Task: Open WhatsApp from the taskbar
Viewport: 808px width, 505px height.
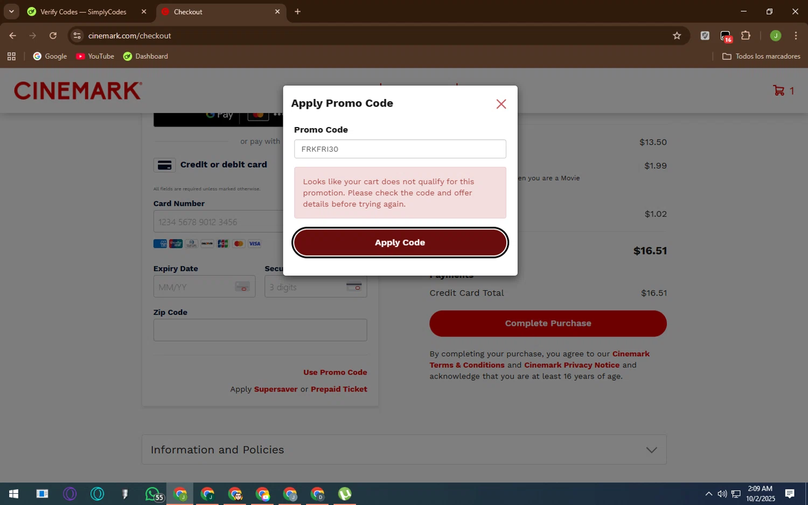Action: (153, 494)
